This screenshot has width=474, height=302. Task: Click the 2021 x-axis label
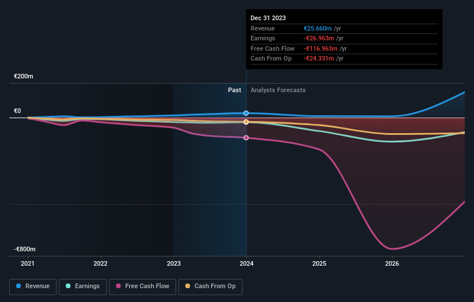tap(28, 264)
